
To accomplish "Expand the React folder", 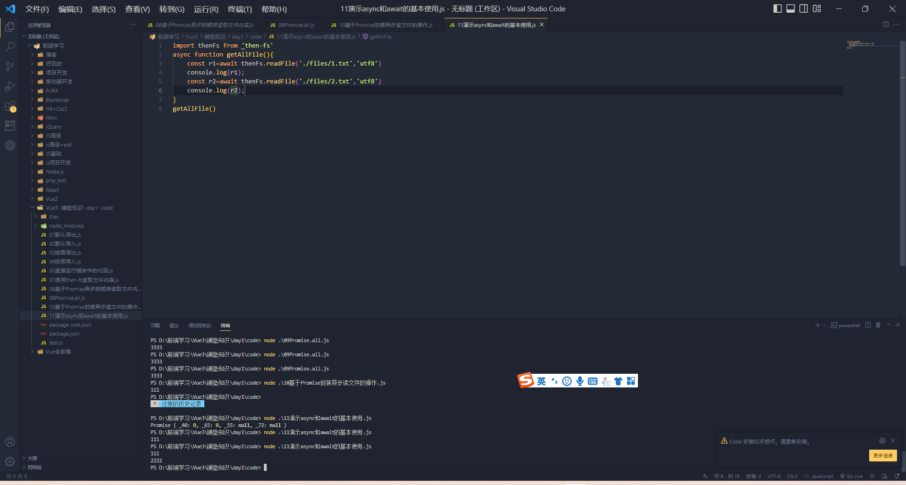I will tap(52, 190).
